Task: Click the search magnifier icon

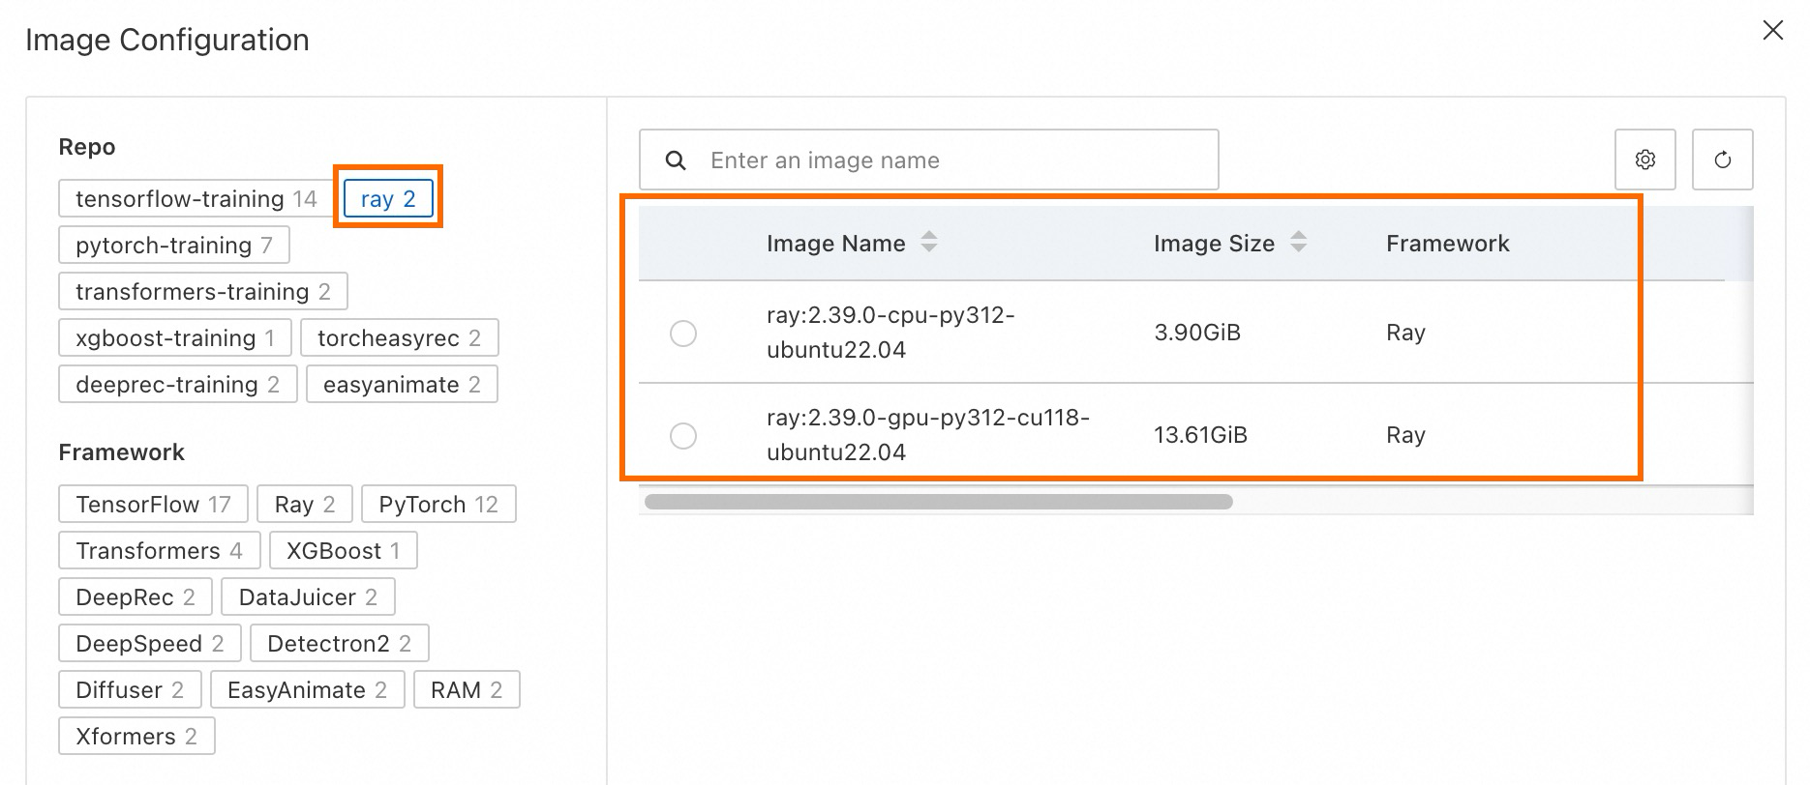Action: [676, 160]
